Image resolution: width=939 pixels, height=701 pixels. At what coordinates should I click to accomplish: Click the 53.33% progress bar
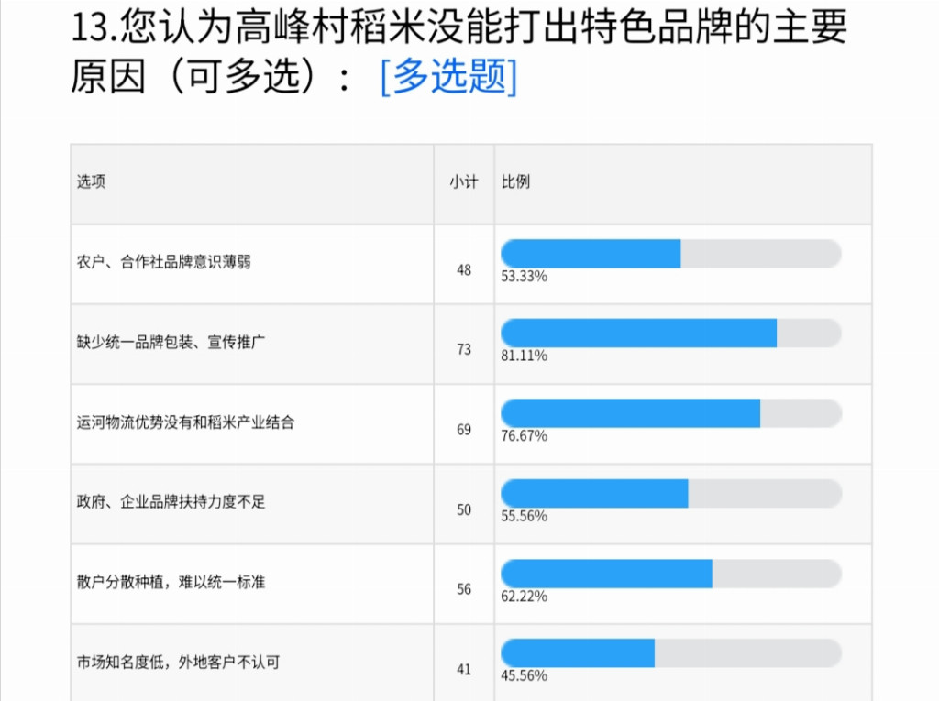(x=670, y=254)
